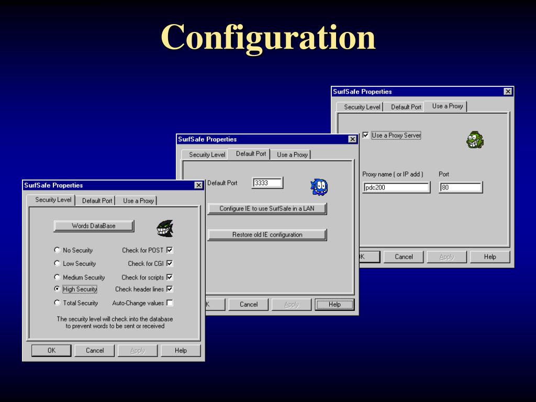Image resolution: width=536 pixels, height=402 pixels.
Task: Click OK in the Security Level window
Action: [51, 350]
